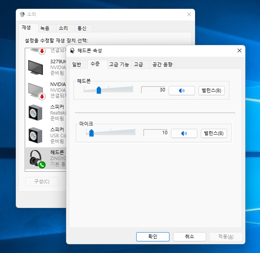The width and height of the screenshot is (260, 253).
Task: Switch to the 재생 tab in 소리 window
Action: coord(29,28)
